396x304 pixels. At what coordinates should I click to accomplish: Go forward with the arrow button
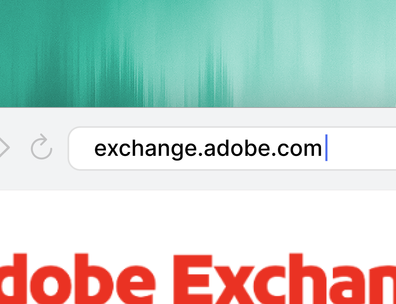4,147
